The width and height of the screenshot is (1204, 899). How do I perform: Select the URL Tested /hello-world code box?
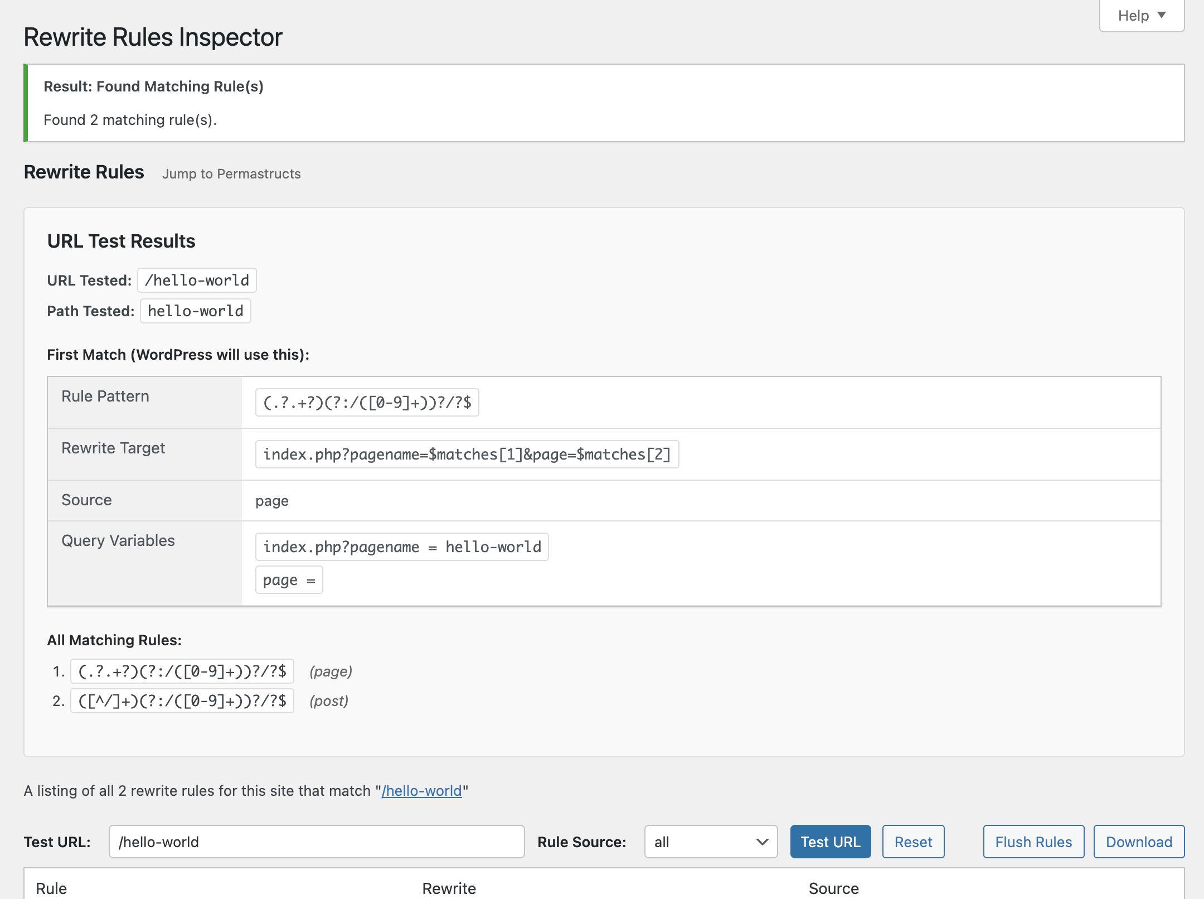click(197, 281)
